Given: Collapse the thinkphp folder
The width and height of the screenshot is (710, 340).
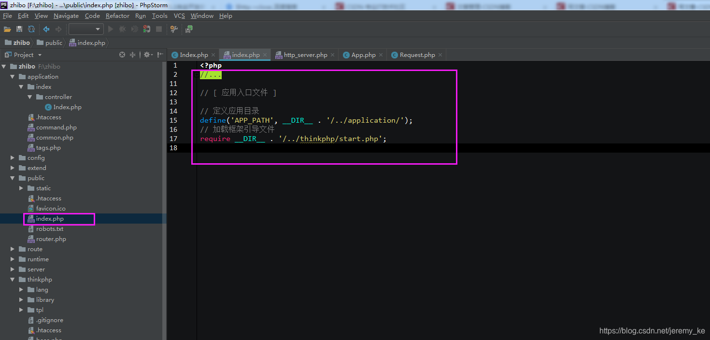Looking at the screenshot, I should pyautogui.click(x=13, y=280).
